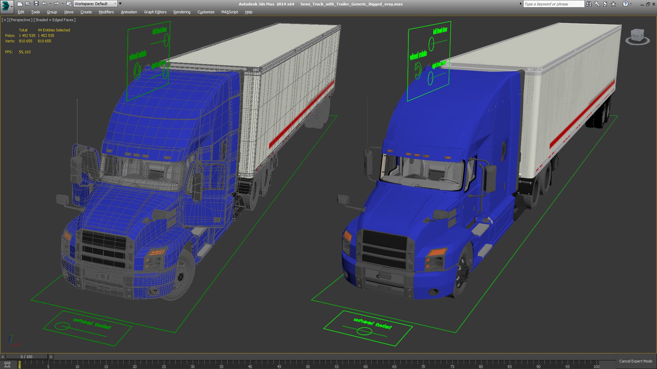
Task: Click the Subscription Center key icon
Action: (597, 4)
